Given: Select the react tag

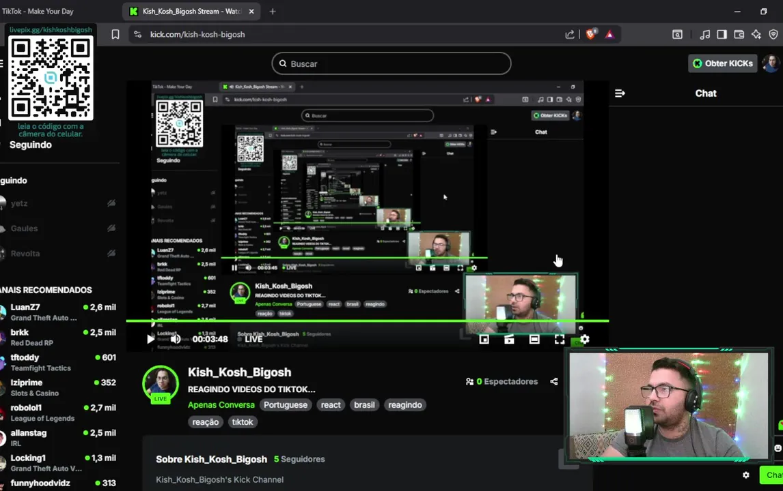Looking at the screenshot, I should [331, 405].
